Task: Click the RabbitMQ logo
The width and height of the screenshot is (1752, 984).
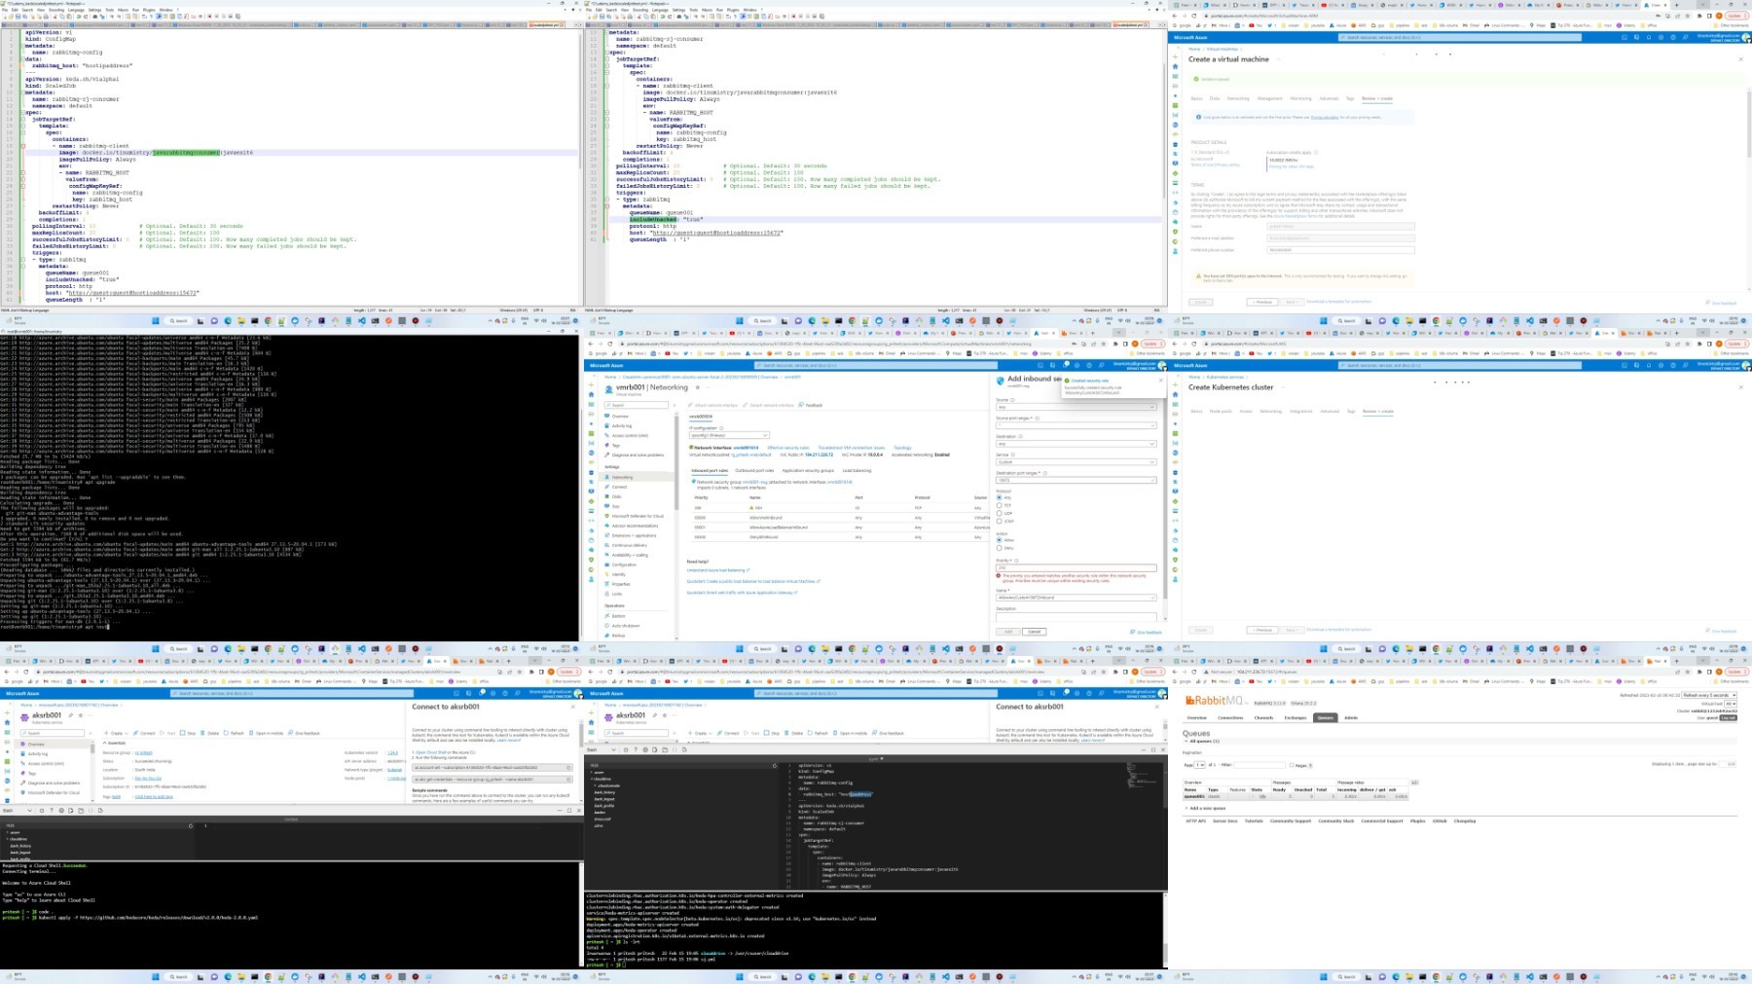Action: [x=1216, y=701]
